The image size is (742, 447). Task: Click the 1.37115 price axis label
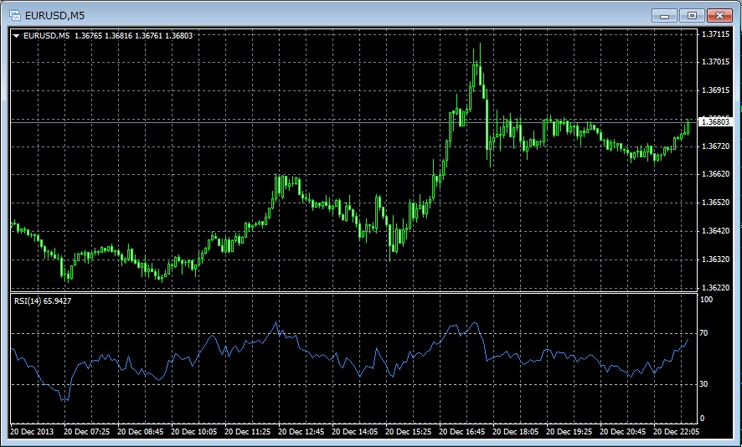click(716, 35)
